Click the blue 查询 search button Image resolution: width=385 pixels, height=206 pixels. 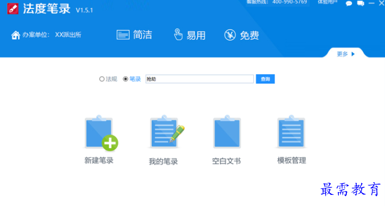pyautogui.click(x=265, y=79)
